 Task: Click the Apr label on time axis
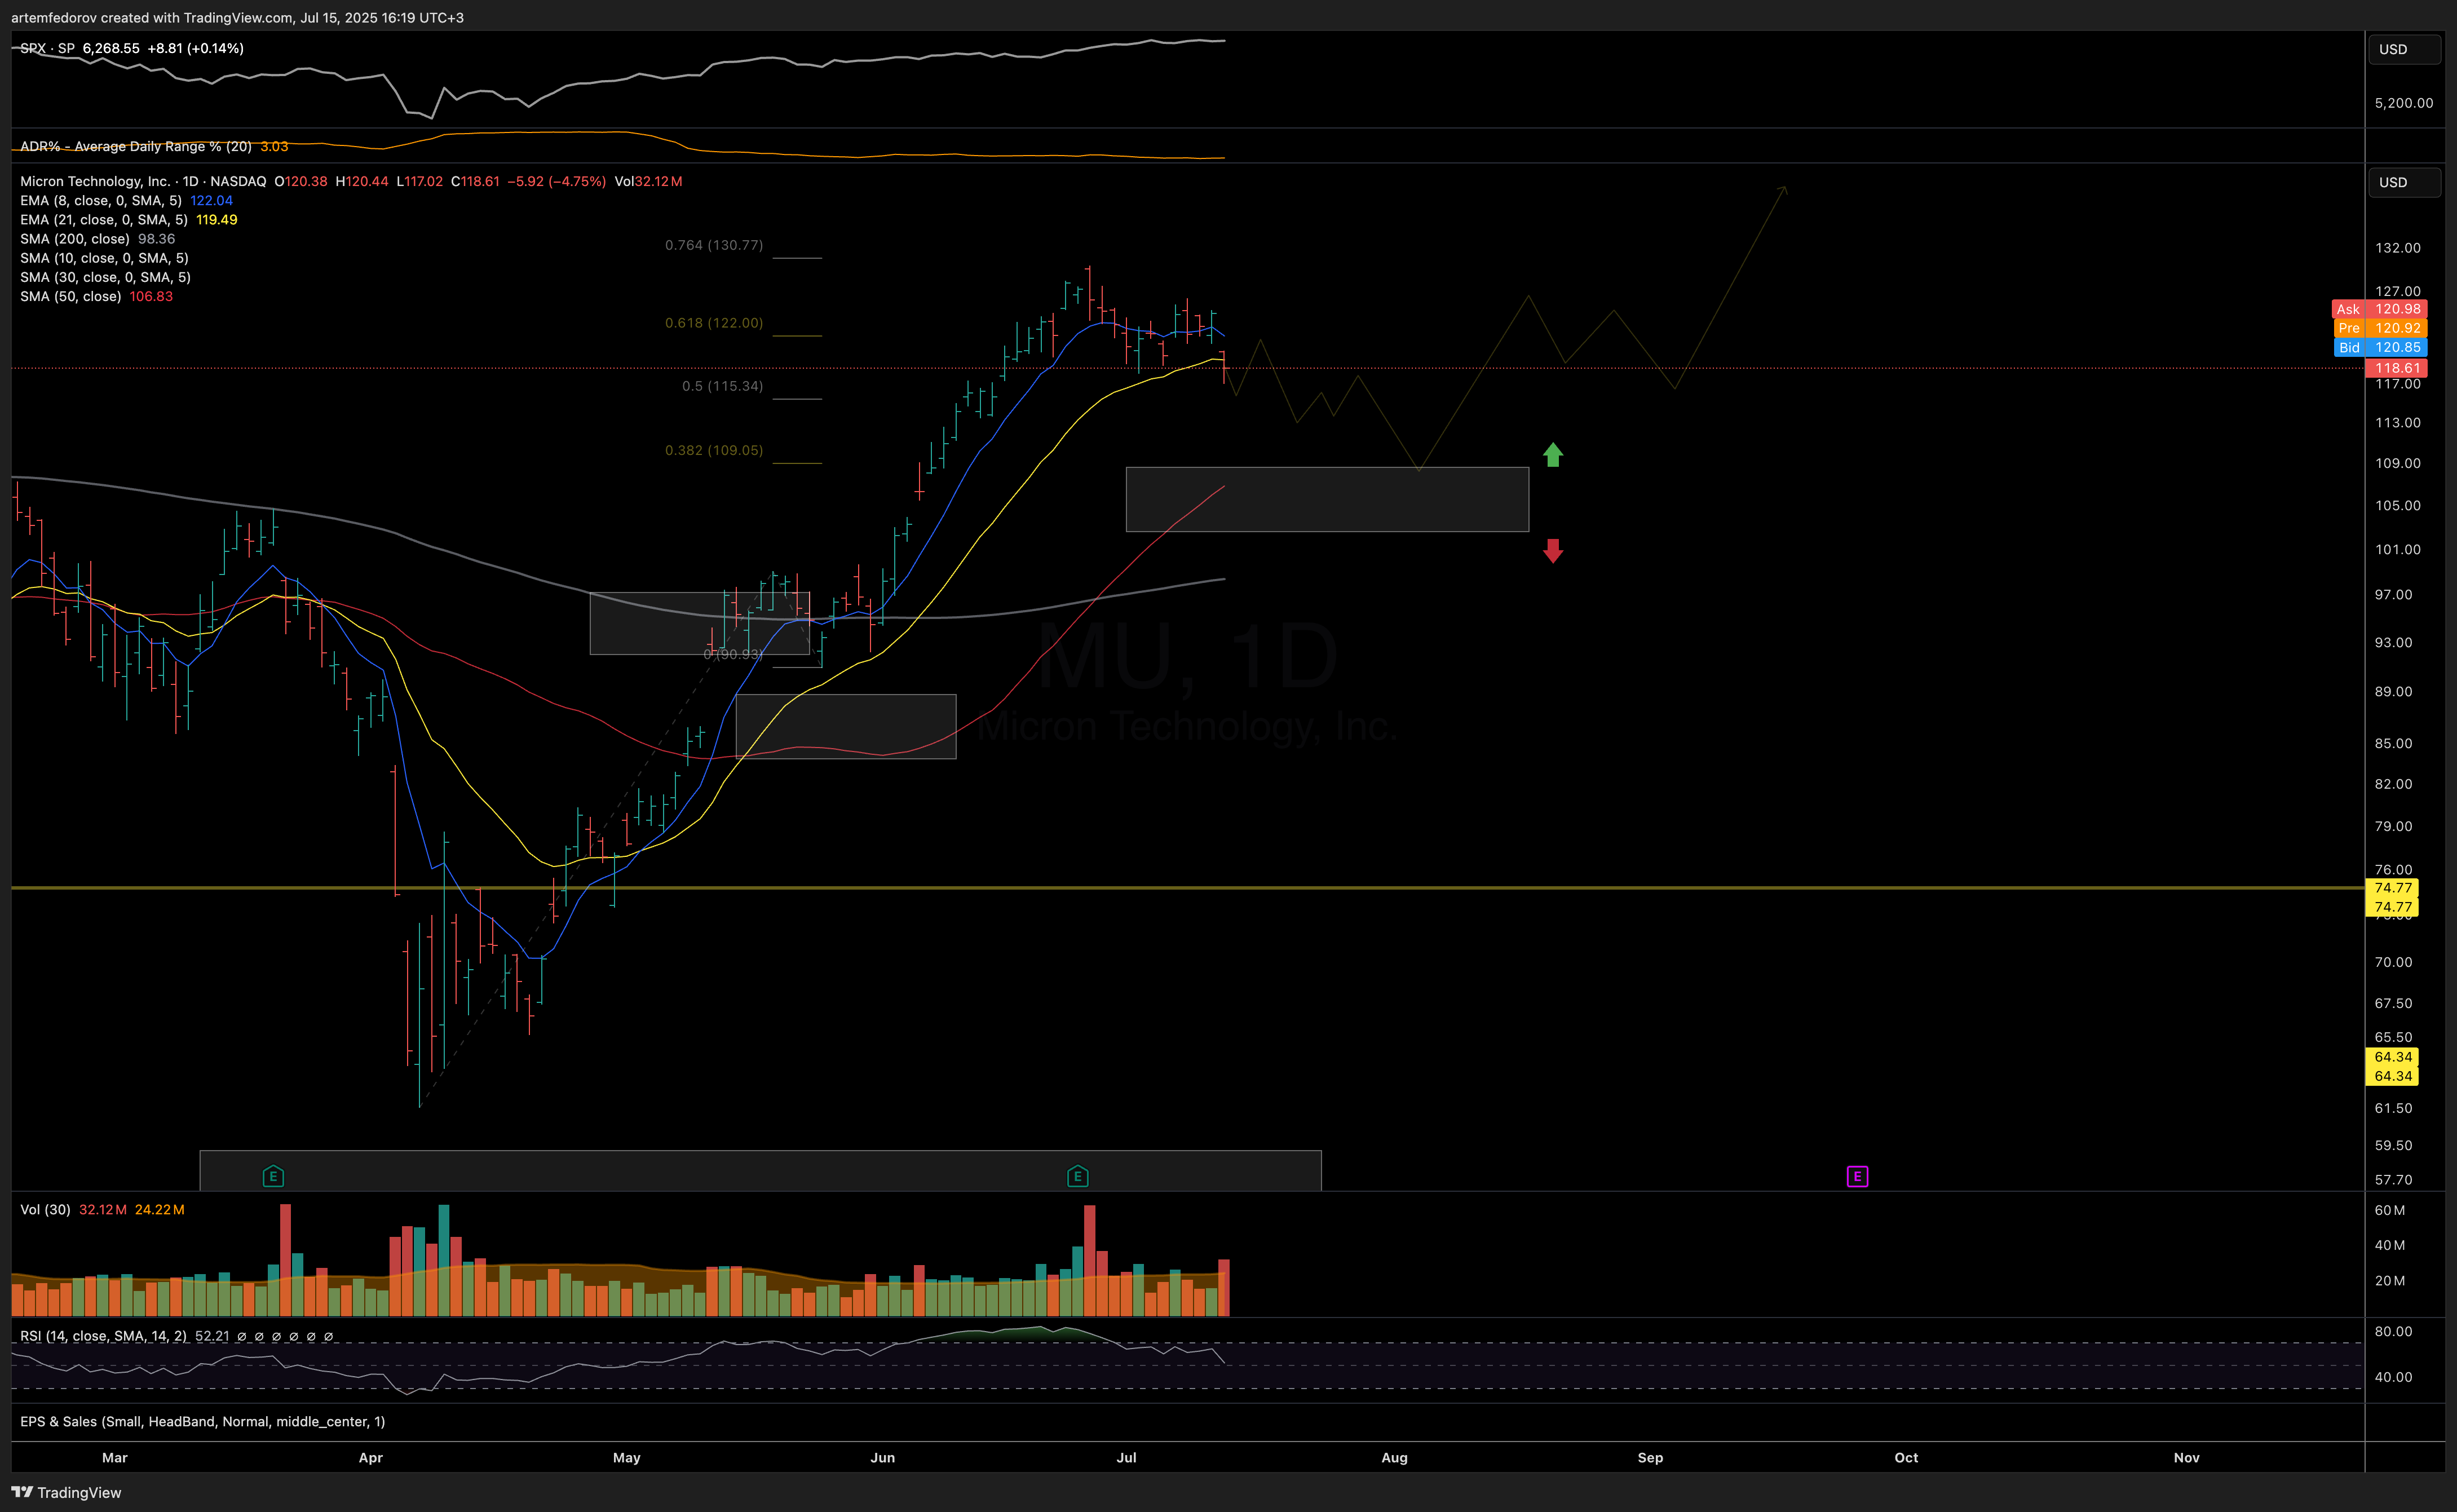pyautogui.click(x=371, y=1457)
